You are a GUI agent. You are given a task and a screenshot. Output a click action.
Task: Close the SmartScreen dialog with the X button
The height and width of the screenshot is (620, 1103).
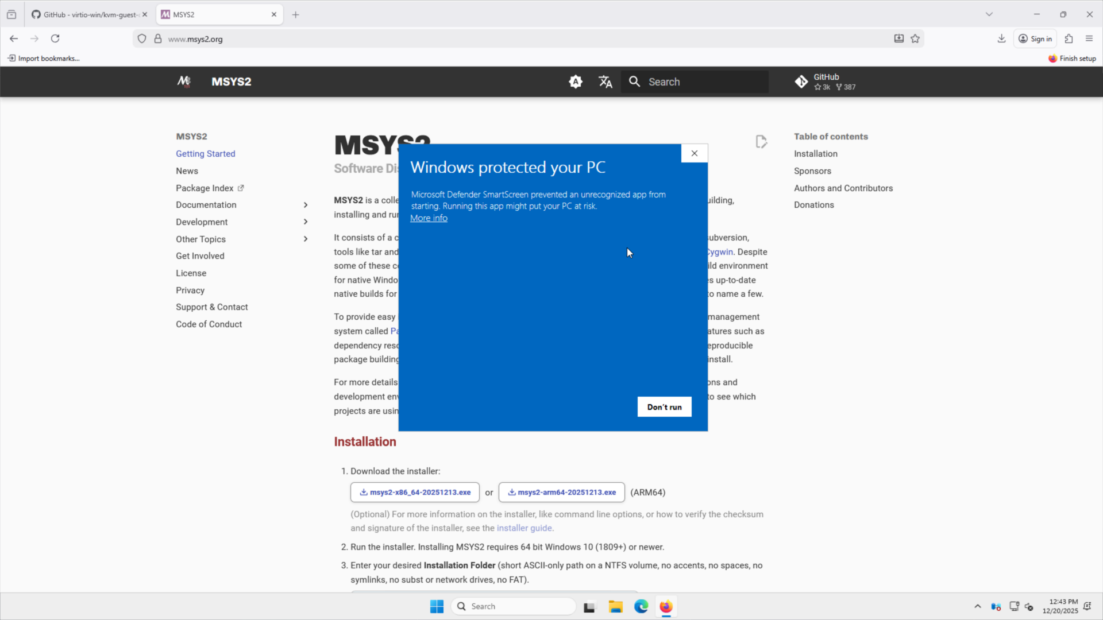694,153
